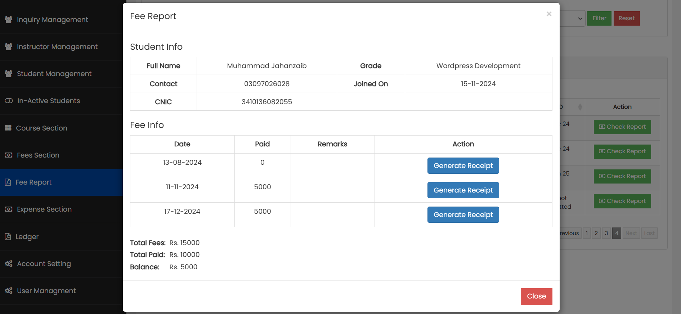
Task: Open the Expense Section menu item
Action: [44, 209]
